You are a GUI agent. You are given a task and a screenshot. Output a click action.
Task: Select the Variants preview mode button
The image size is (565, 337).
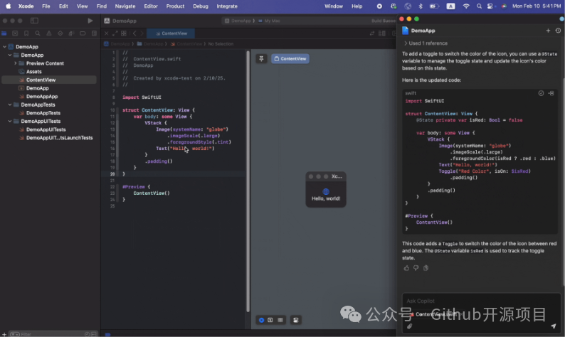(x=280, y=320)
